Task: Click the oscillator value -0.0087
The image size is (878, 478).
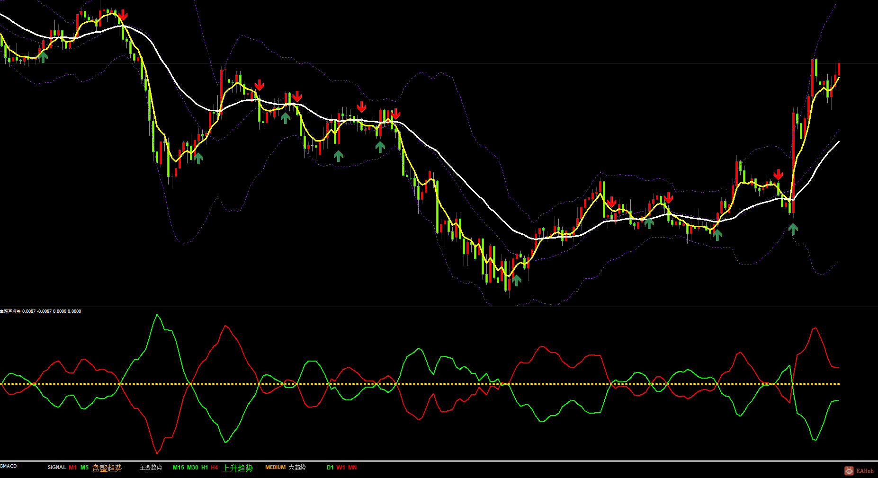Action: pyautogui.click(x=45, y=311)
